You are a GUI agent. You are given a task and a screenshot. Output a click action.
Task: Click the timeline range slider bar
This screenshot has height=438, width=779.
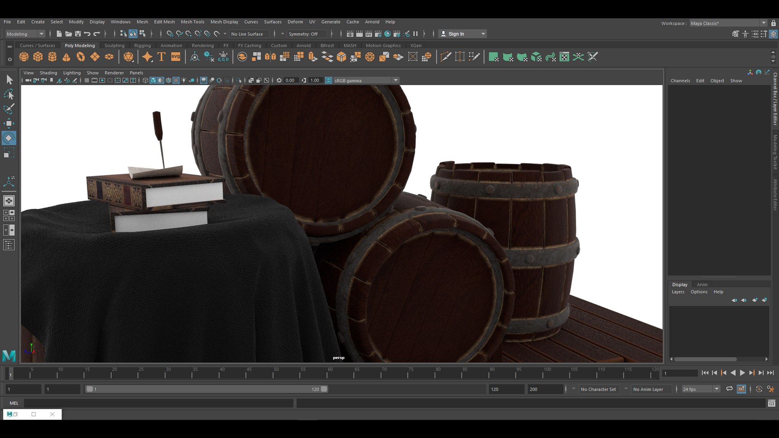click(207, 389)
